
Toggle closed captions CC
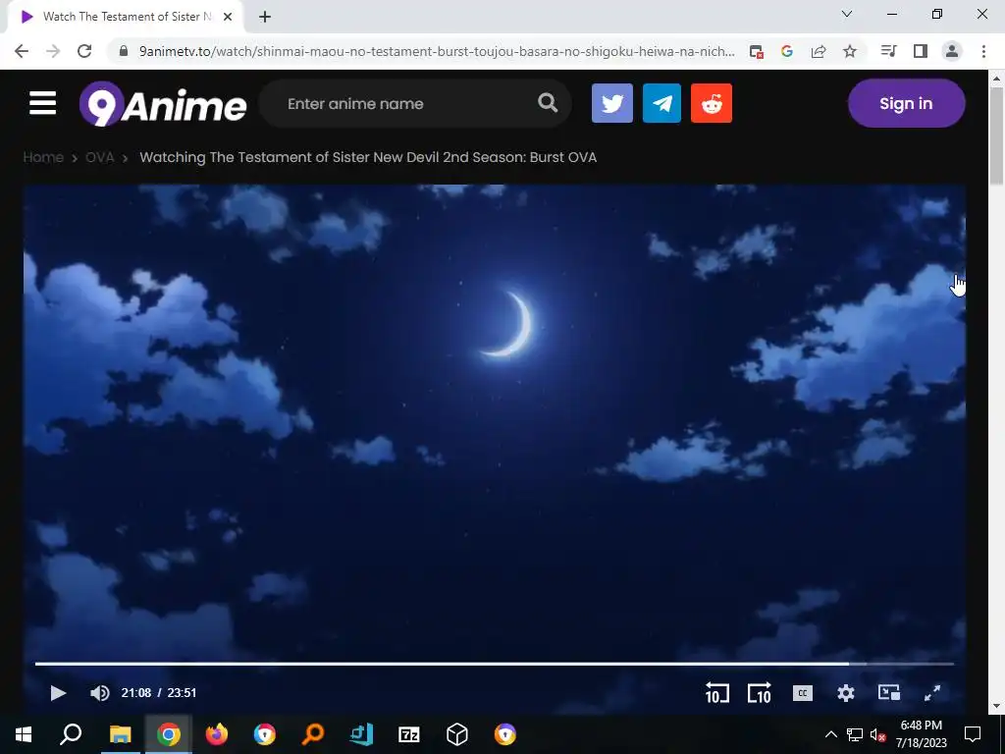pyautogui.click(x=803, y=692)
